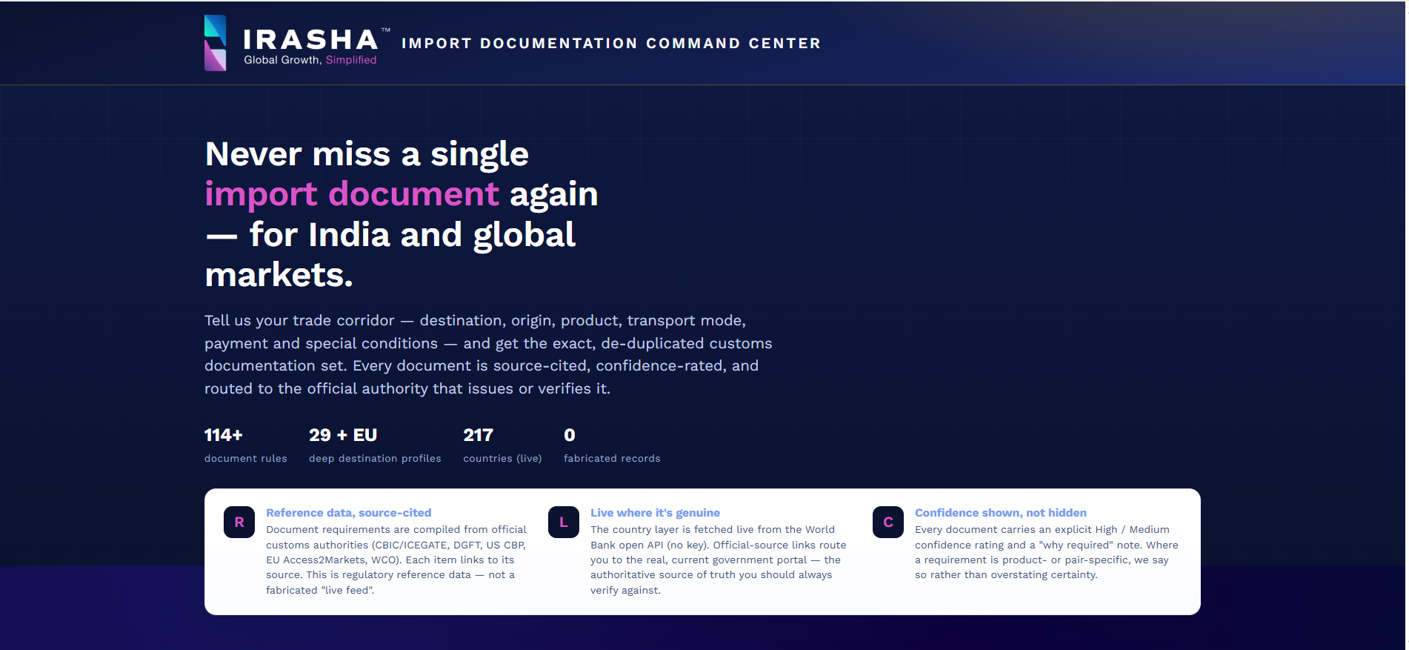1409x650 pixels.
Task: Click the '217' countries stat value
Action: 478,435
